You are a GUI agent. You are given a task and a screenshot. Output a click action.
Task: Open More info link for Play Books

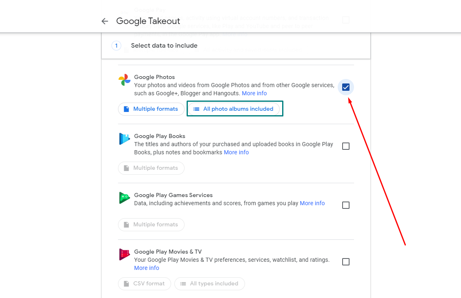[x=236, y=152]
